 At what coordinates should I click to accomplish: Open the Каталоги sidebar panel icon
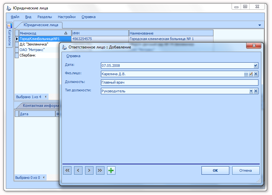pos(9,26)
